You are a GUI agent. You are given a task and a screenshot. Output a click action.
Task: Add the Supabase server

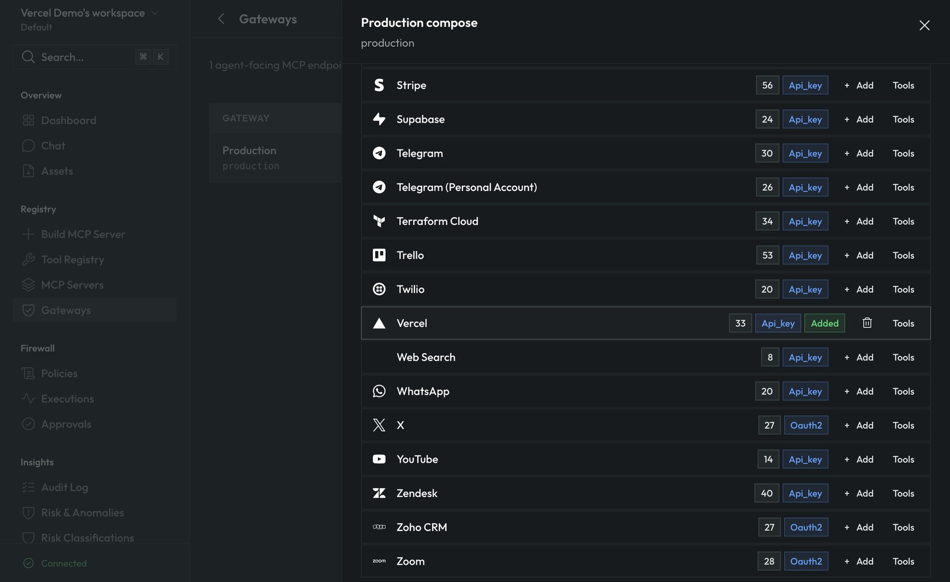point(859,119)
